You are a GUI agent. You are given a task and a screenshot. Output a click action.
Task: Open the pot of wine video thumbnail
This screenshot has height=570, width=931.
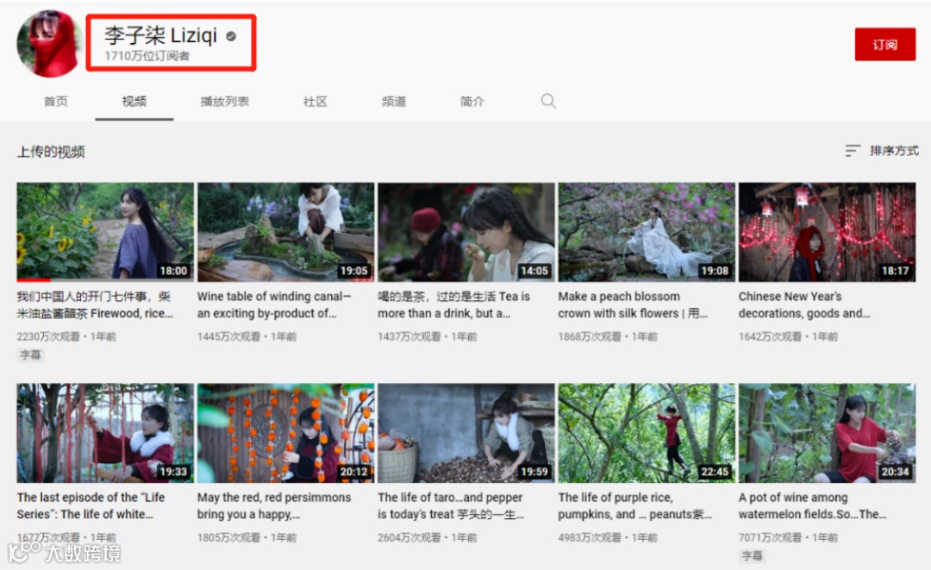(827, 433)
